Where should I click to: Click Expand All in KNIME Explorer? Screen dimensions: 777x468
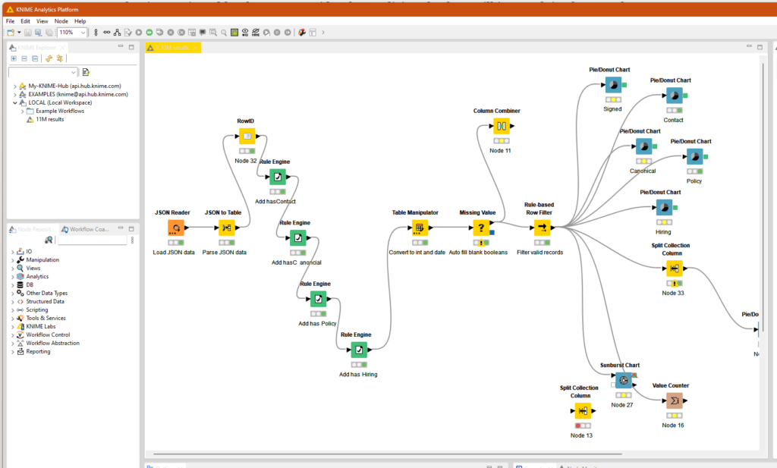(x=14, y=58)
